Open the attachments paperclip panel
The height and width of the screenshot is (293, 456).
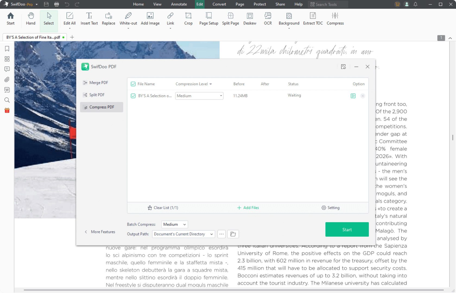(7, 79)
